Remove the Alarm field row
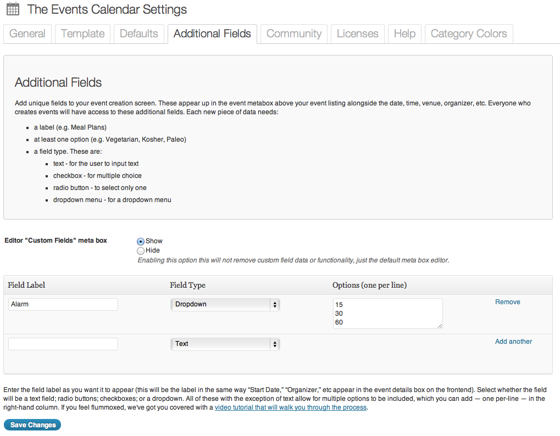The height and width of the screenshot is (436, 560). (507, 302)
